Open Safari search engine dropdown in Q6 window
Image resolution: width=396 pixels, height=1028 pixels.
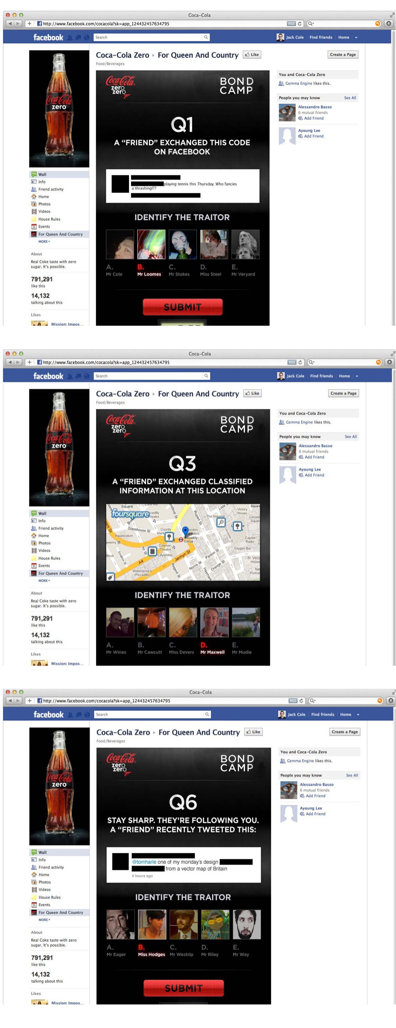point(313,701)
